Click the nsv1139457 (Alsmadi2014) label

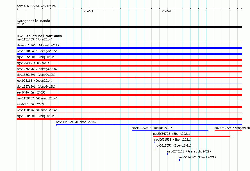[x=37, y=98]
